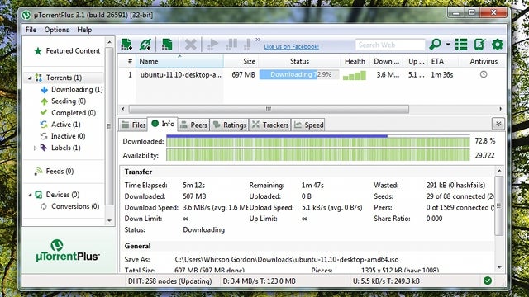Click the remote device toolbar icon
This screenshot has width=529, height=297.
(x=479, y=45)
